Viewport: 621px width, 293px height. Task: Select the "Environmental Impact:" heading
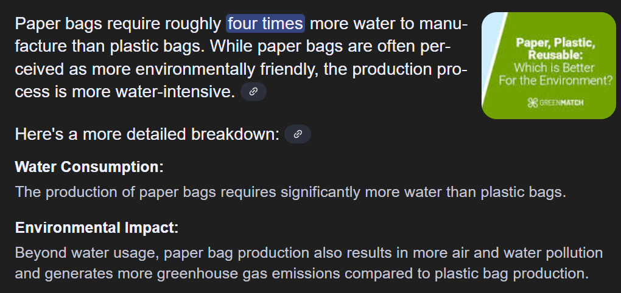(x=97, y=228)
